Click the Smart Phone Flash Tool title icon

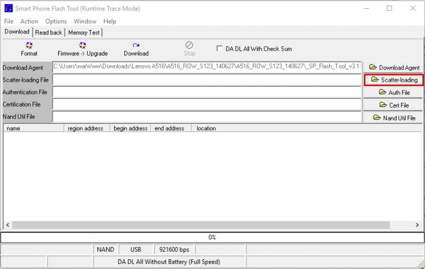9,9
